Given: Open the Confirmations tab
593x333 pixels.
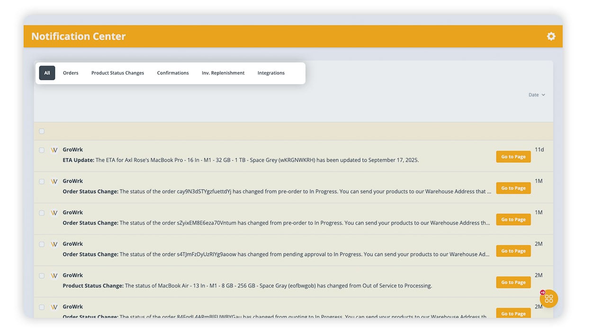Looking at the screenshot, I should [173, 73].
